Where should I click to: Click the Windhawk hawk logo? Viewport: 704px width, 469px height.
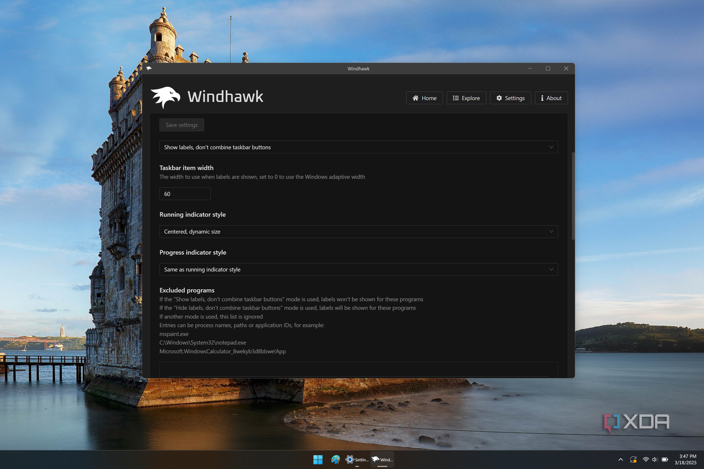click(x=166, y=97)
